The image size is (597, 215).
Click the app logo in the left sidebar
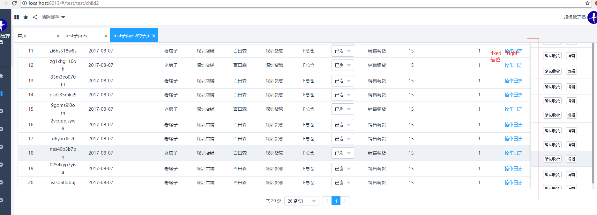tap(3, 25)
